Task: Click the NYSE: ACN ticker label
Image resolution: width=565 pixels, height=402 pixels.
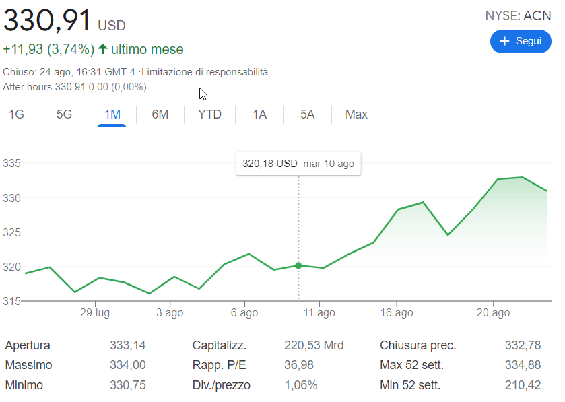Action: [x=517, y=16]
